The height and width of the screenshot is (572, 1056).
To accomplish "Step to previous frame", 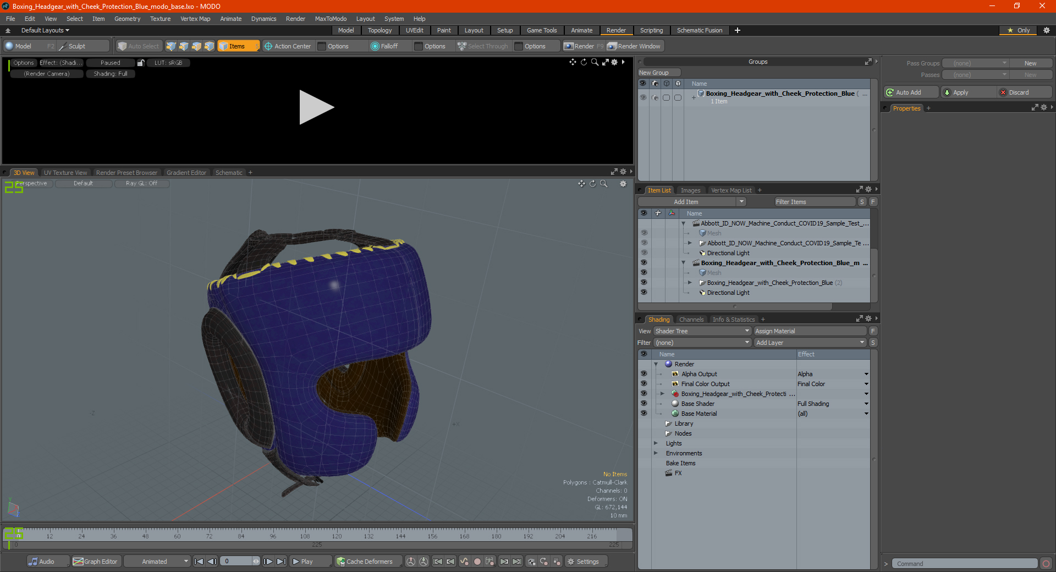I will pos(212,562).
